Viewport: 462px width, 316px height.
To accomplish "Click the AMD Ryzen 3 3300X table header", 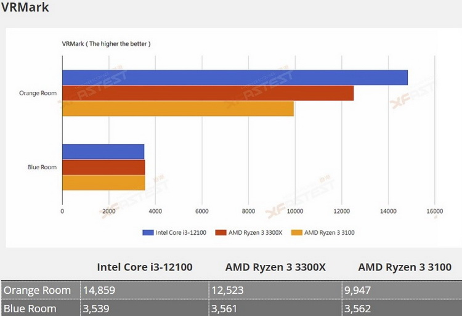I will point(277,267).
